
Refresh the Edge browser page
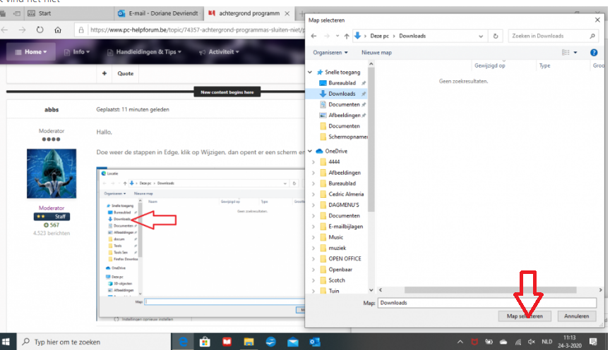click(40, 30)
